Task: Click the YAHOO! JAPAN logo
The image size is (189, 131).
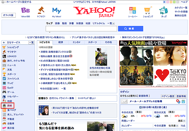Action: pyautogui.click(x=94, y=12)
